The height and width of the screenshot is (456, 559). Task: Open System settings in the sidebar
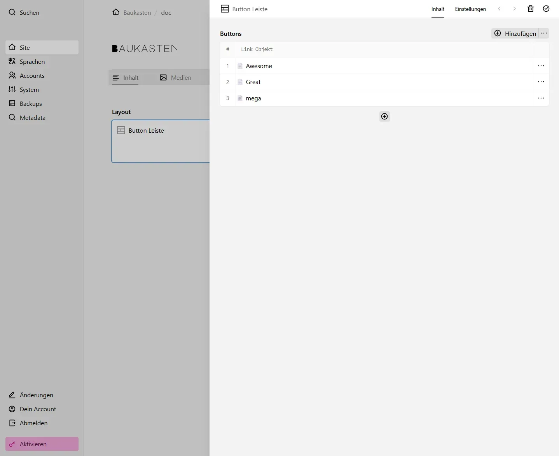[x=29, y=89]
